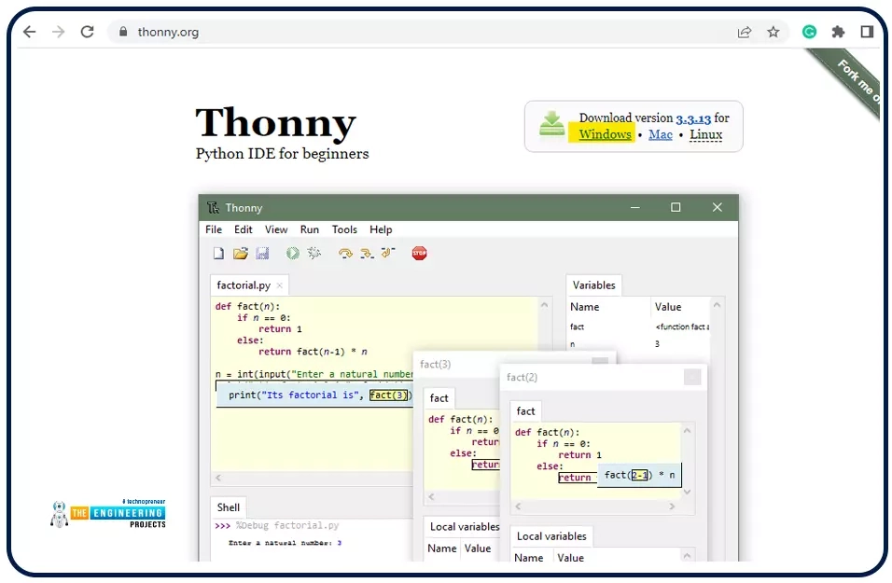Open the Run menu in Thonny
Viewport: 892px width, 583px height.
[310, 229]
